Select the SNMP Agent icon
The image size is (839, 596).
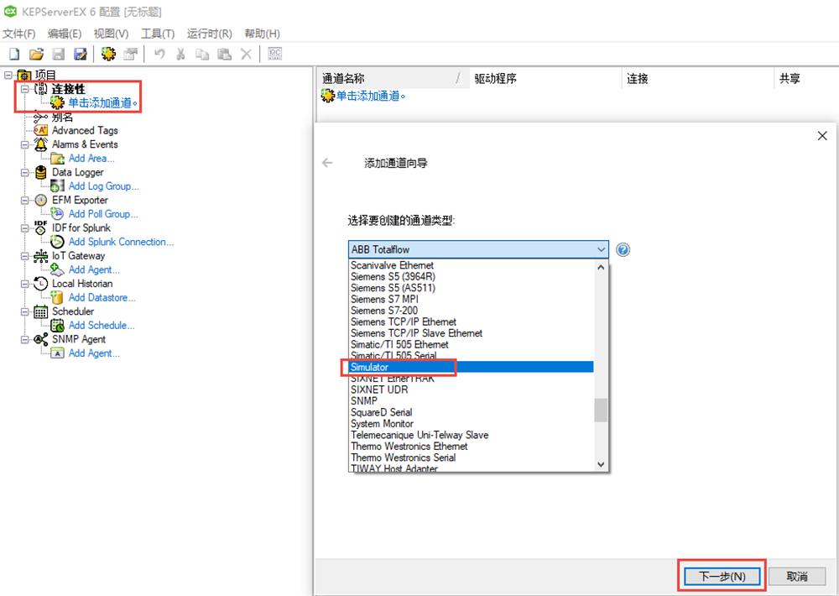(x=40, y=339)
